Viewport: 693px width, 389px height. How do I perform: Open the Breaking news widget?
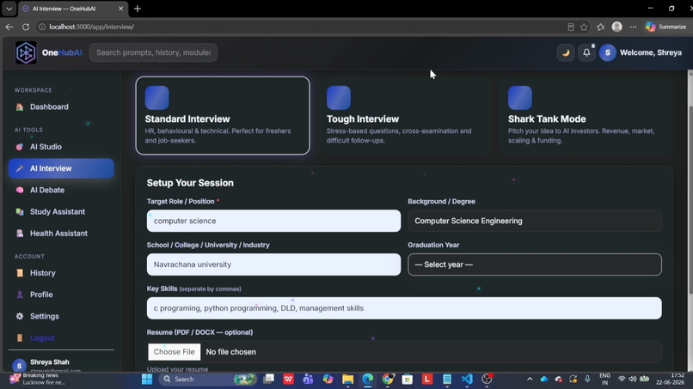pyautogui.click(x=38, y=380)
